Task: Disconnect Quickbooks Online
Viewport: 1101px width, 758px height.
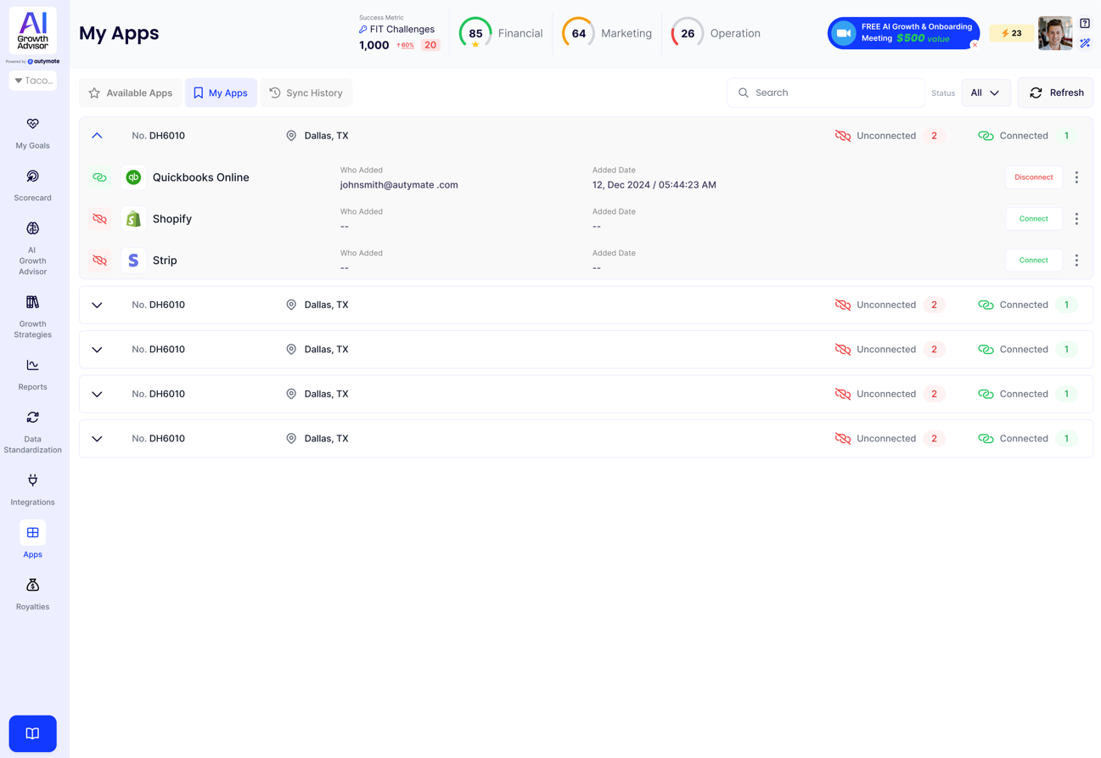Action: click(x=1033, y=177)
